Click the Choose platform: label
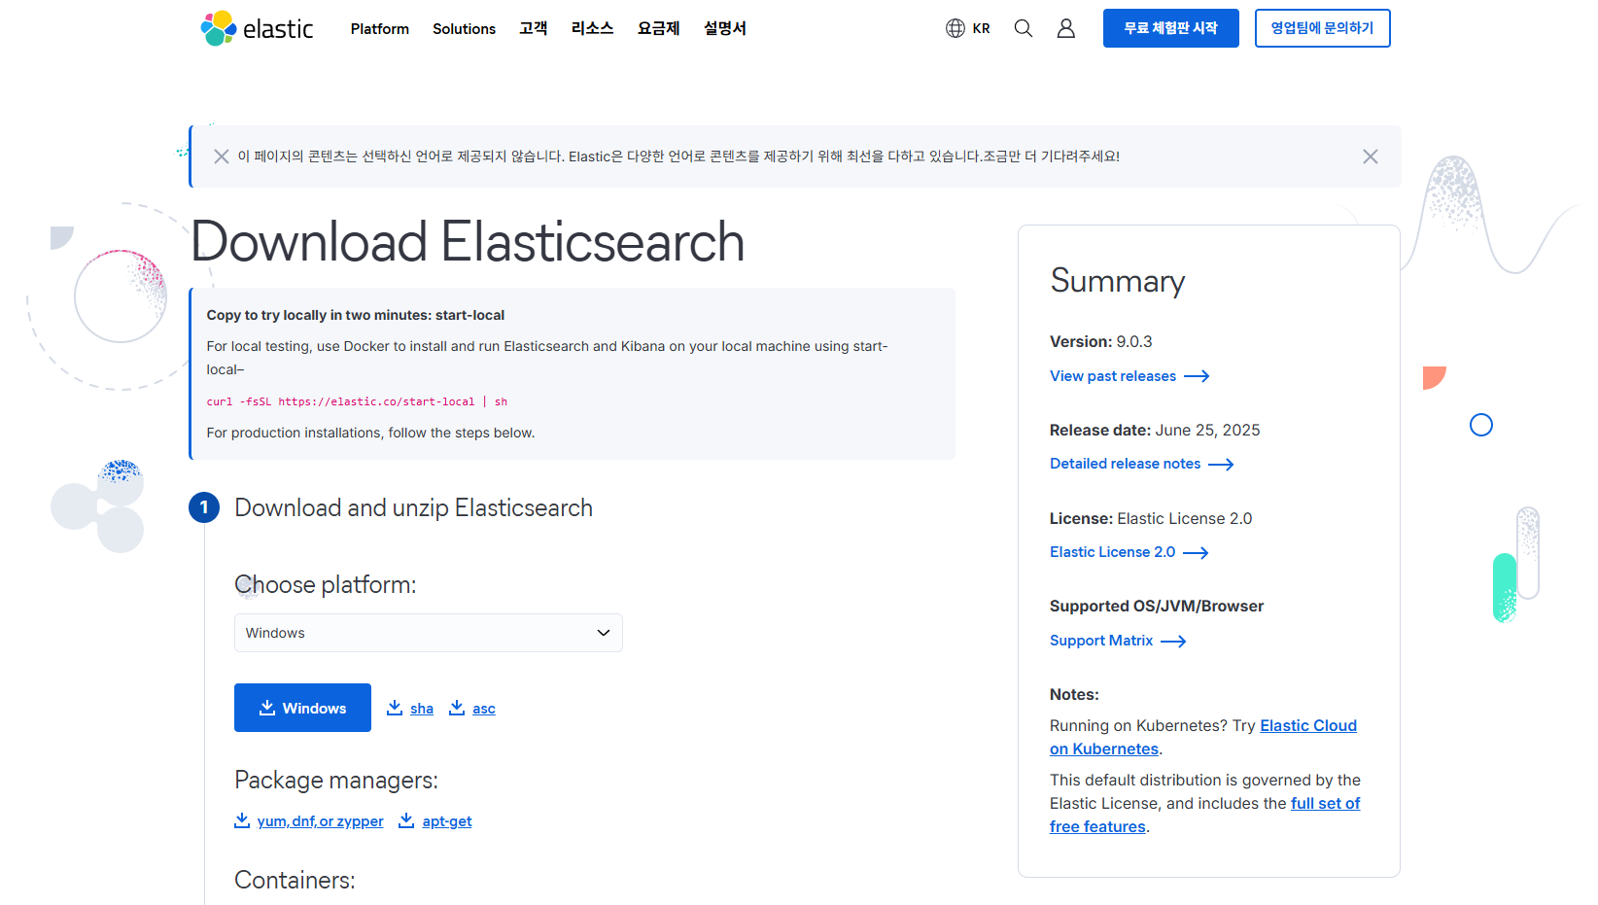The height and width of the screenshot is (905, 1598). click(326, 584)
